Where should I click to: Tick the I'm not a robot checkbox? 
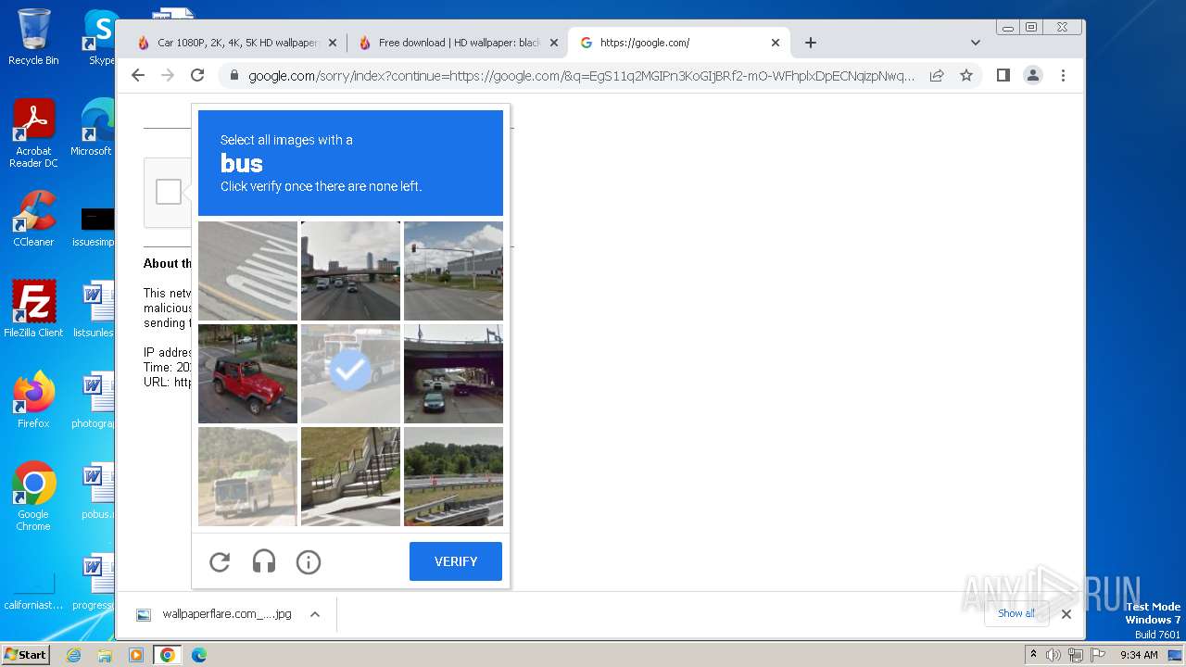pos(169,192)
